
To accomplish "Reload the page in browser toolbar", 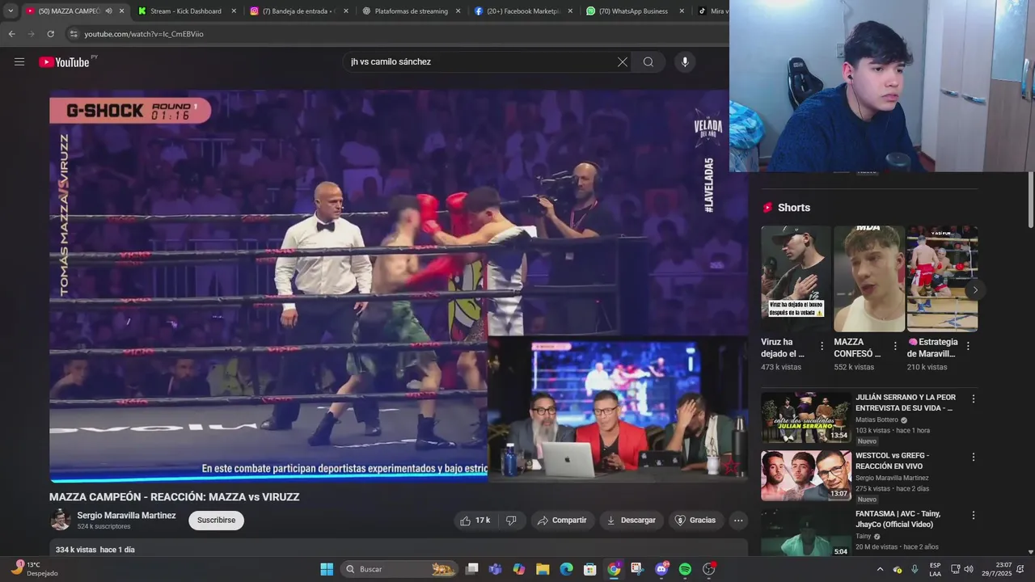I will coord(50,34).
